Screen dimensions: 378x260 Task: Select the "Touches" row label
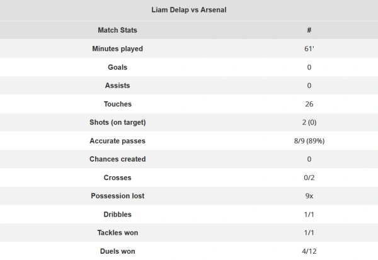coord(117,104)
